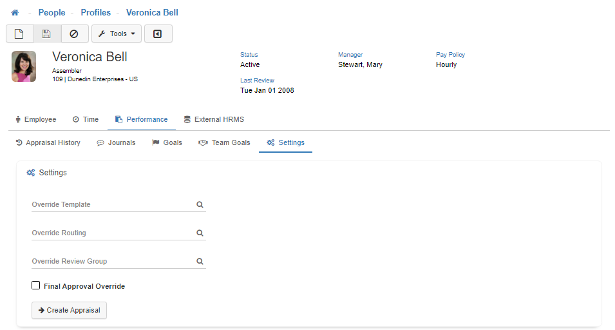Open the Appraisal History subtab

[48, 142]
